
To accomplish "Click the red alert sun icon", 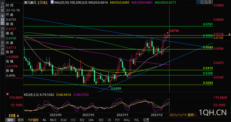I will (x=7, y=94).
